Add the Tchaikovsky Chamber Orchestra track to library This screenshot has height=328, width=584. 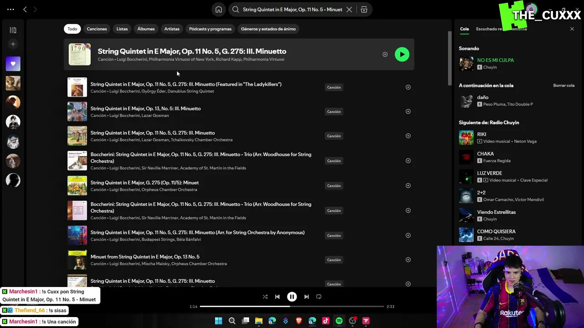click(x=408, y=136)
